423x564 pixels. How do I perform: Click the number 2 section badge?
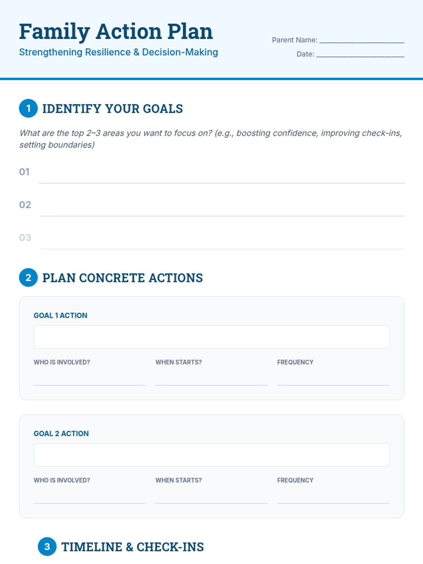click(x=28, y=277)
